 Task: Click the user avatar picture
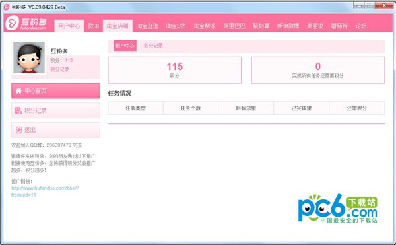(29, 57)
